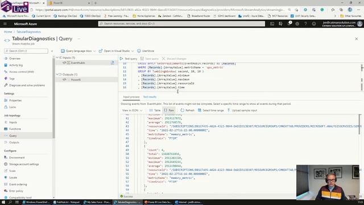The width and height of the screenshot is (364, 205).
Task: Run the Test query button
Action: [x=129, y=59]
